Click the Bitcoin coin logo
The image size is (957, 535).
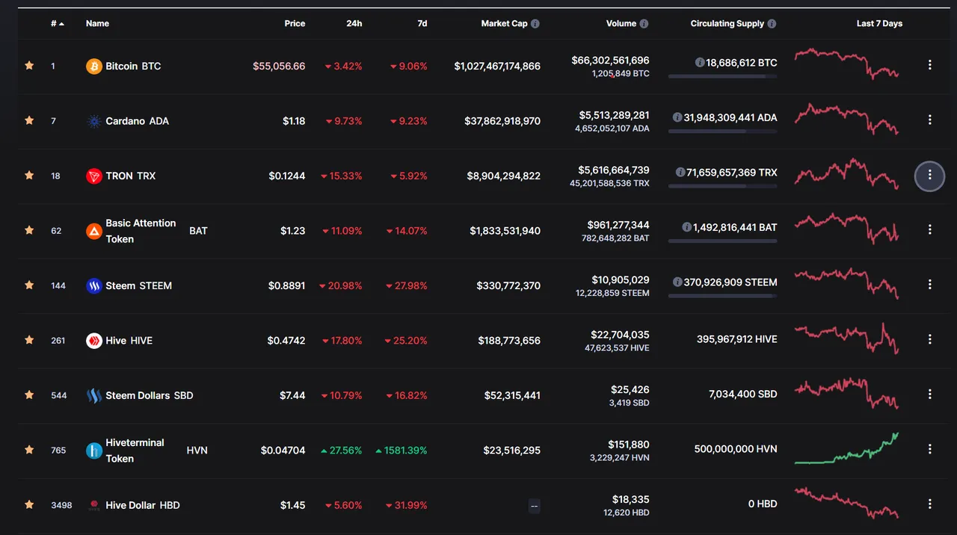[x=93, y=67]
